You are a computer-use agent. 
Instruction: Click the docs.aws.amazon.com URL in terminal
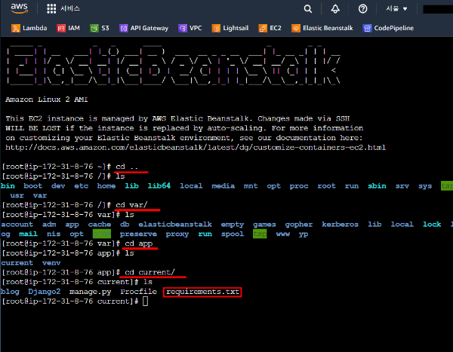[x=196, y=148]
